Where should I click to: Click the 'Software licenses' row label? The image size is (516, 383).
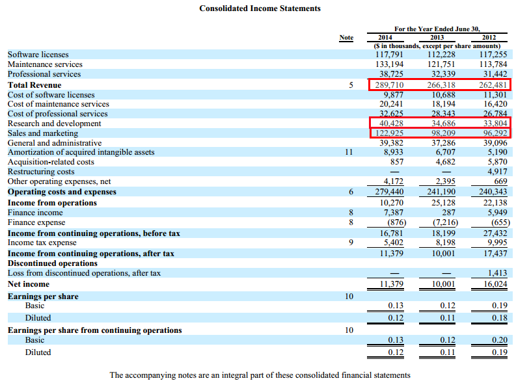coord(38,55)
